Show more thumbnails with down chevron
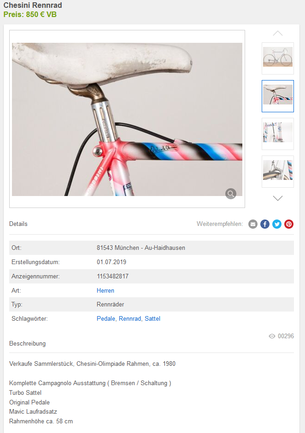305x433 pixels. coord(278,198)
